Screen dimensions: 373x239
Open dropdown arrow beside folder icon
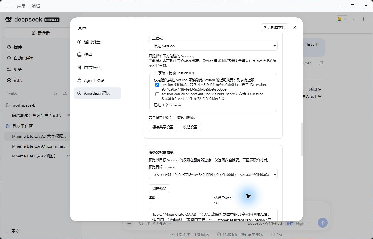coord(345,19)
